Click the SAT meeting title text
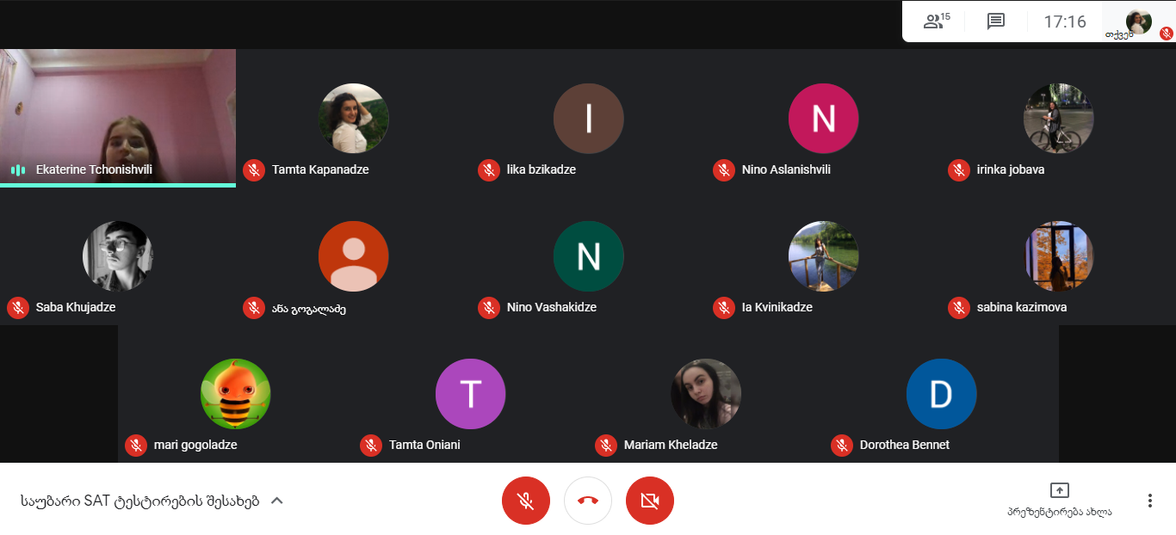The width and height of the screenshot is (1176, 535). (x=139, y=501)
